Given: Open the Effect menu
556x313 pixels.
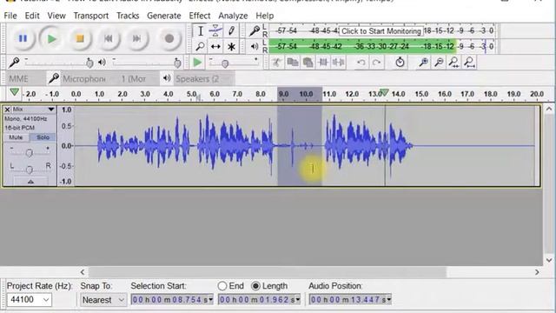Looking at the screenshot, I should click(x=199, y=16).
